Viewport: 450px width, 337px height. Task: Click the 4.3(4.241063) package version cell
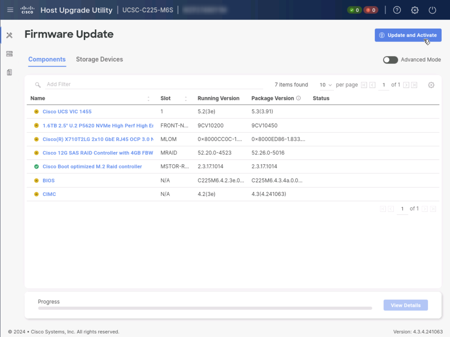[x=269, y=194]
